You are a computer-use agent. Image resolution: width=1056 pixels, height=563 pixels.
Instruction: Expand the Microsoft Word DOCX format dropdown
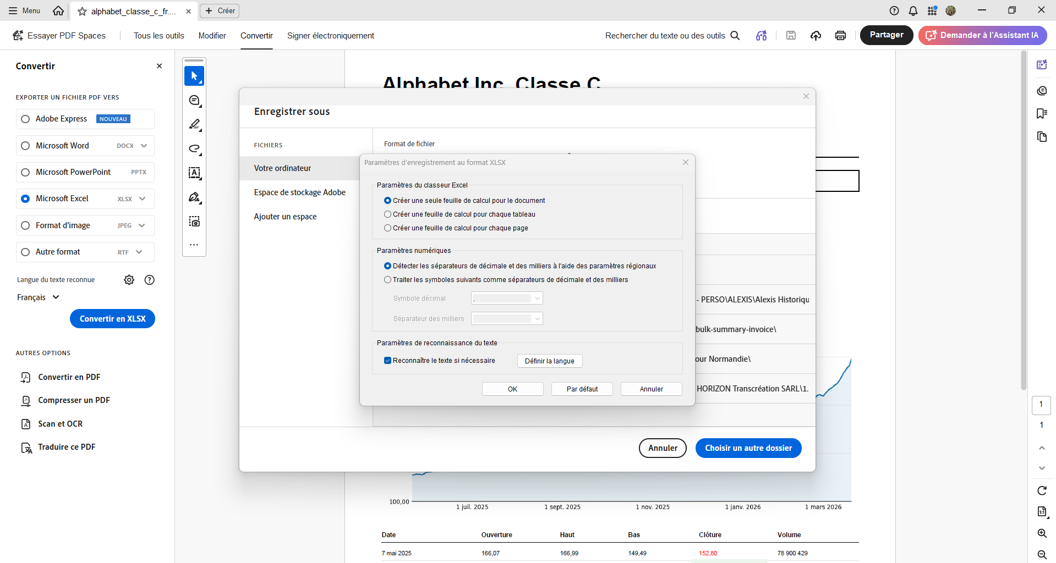pyautogui.click(x=144, y=146)
